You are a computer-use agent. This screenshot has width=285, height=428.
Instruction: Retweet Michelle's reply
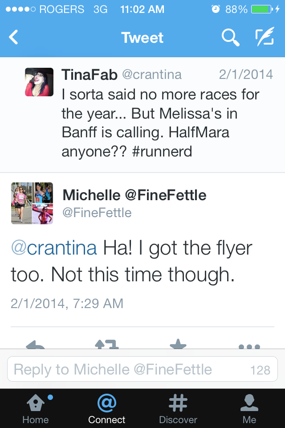(106, 344)
